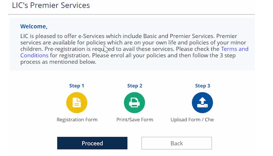Select the Step 2 heading
The image size is (273, 156).
point(135,86)
